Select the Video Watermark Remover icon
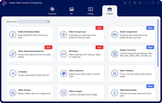The width and height of the screenshot is (162, 103). pos(13,54)
